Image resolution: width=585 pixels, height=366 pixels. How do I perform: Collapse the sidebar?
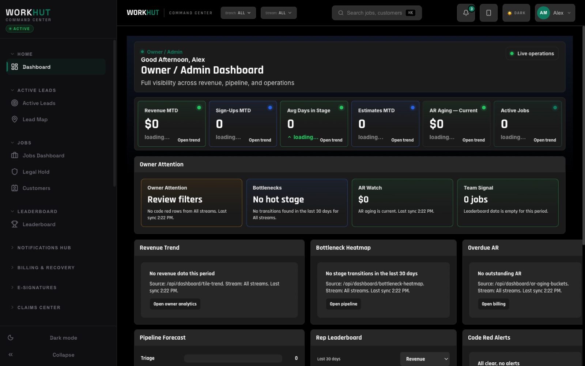click(58, 355)
